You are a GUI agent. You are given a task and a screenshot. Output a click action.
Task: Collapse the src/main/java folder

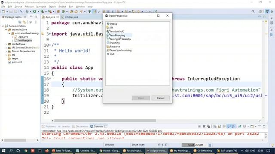pos(6,30)
